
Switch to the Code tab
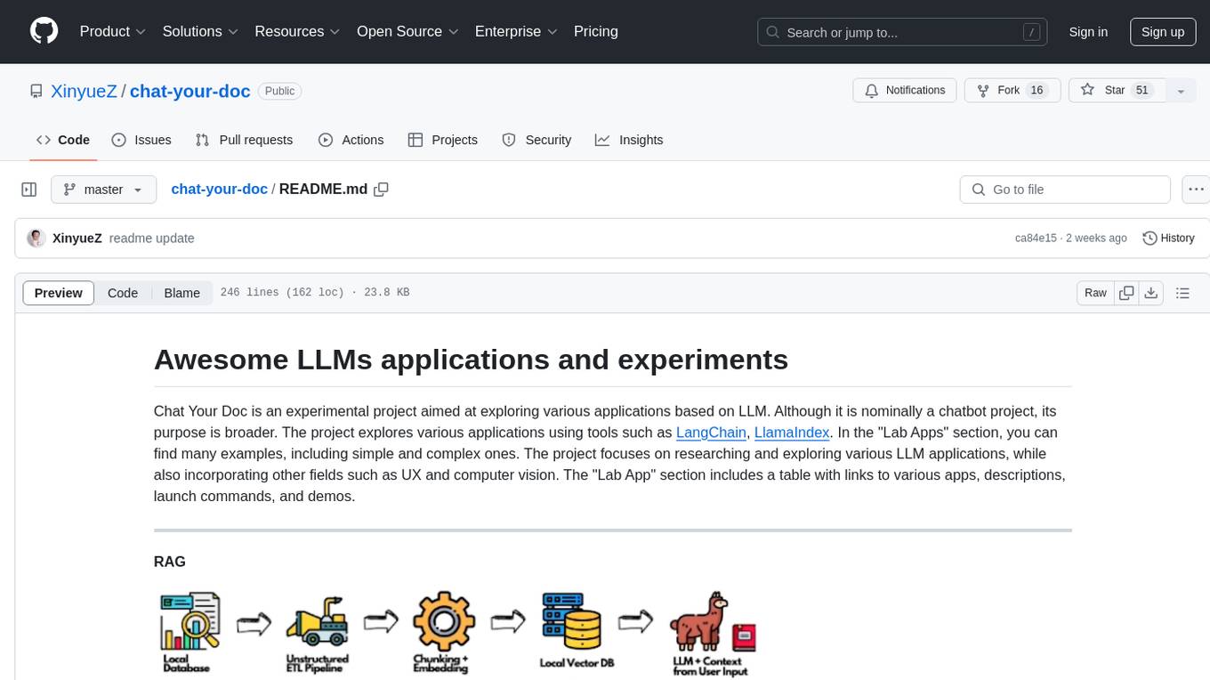tap(63, 140)
